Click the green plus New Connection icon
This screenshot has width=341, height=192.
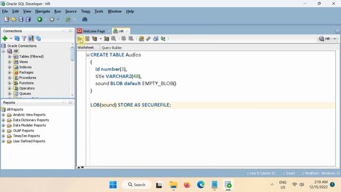[x=5, y=38]
